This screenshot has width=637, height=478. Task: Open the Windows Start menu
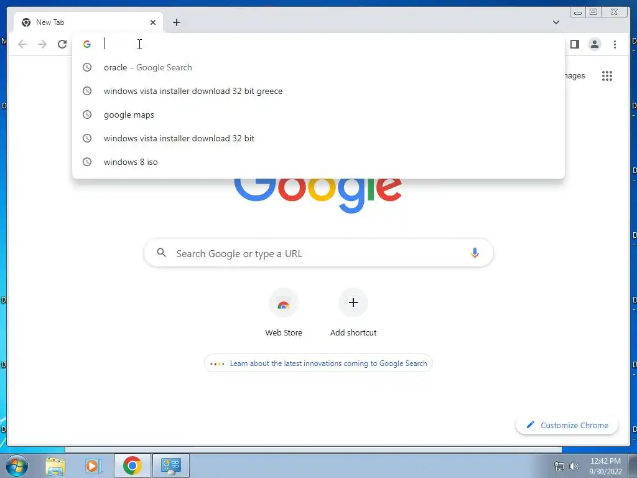tap(17, 466)
